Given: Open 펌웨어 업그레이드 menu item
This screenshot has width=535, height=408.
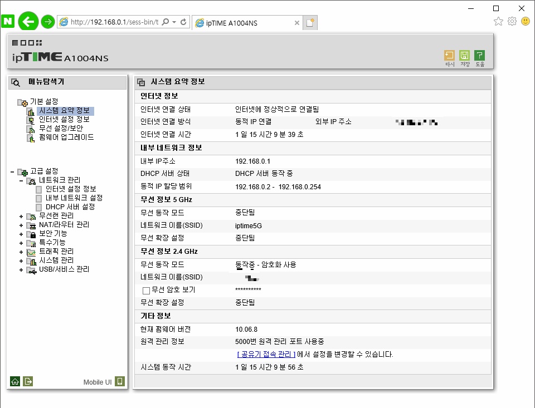Looking at the screenshot, I should [66, 137].
